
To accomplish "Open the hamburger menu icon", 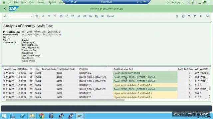I will click(x=4, y=2).
